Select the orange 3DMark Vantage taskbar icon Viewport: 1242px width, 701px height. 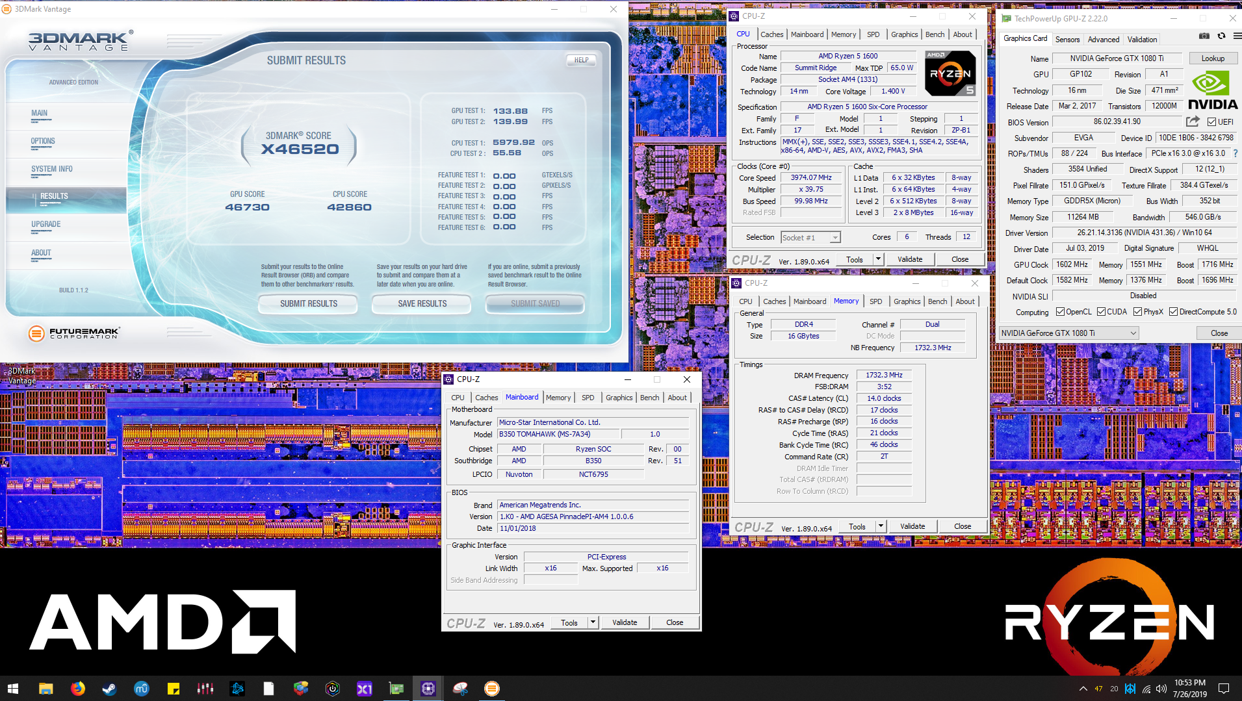tap(492, 689)
